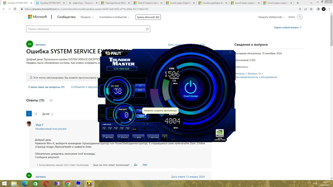The height and width of the screenshot is (187, 333).
Task: Open the Сообщество community link
Action: pos(66,17)
